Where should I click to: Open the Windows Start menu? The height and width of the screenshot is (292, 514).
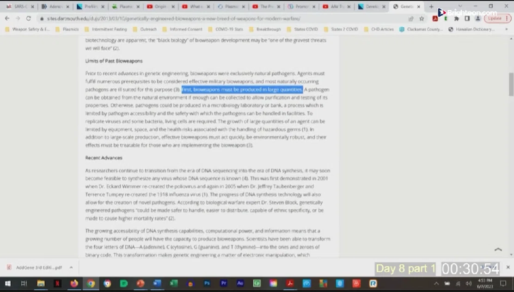(7, 284)
